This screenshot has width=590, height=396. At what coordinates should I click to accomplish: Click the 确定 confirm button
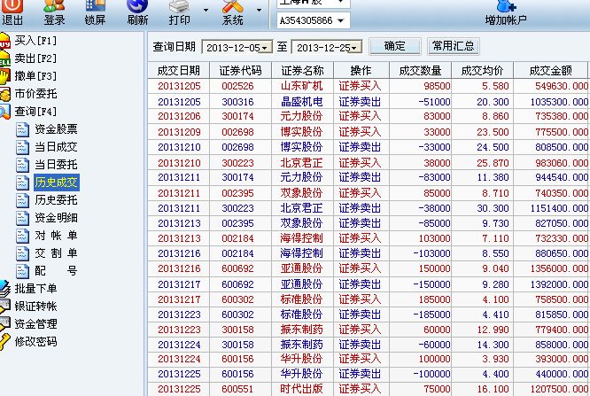click(394, 46)
